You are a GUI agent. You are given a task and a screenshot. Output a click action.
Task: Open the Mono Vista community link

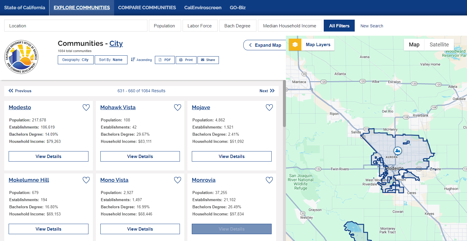coord(114,180)
